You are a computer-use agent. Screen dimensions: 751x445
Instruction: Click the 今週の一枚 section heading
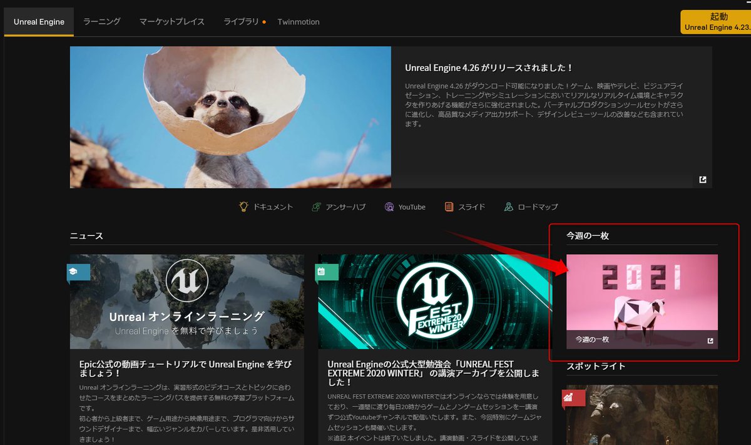588,236
